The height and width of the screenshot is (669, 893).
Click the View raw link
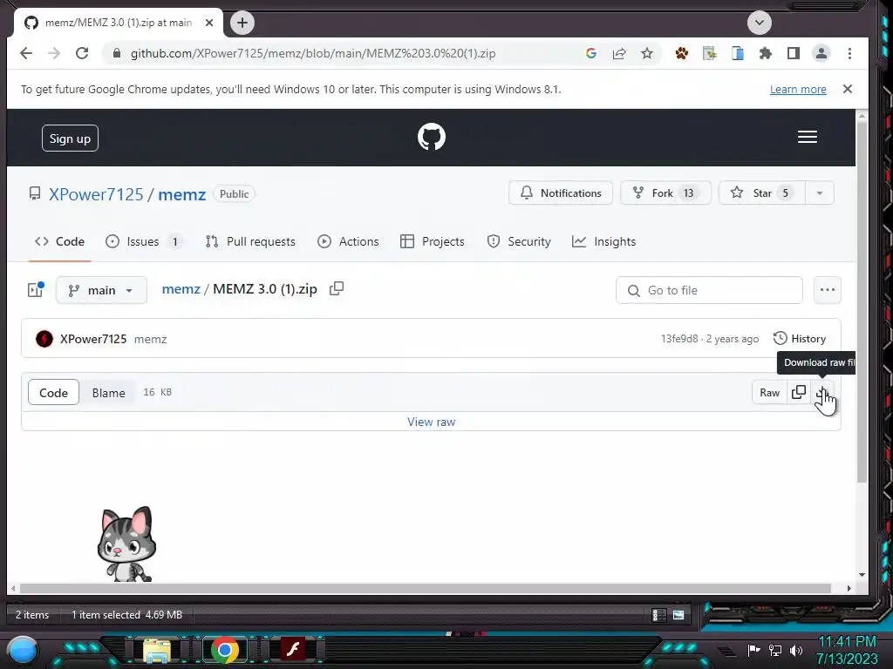pos(431,422)
